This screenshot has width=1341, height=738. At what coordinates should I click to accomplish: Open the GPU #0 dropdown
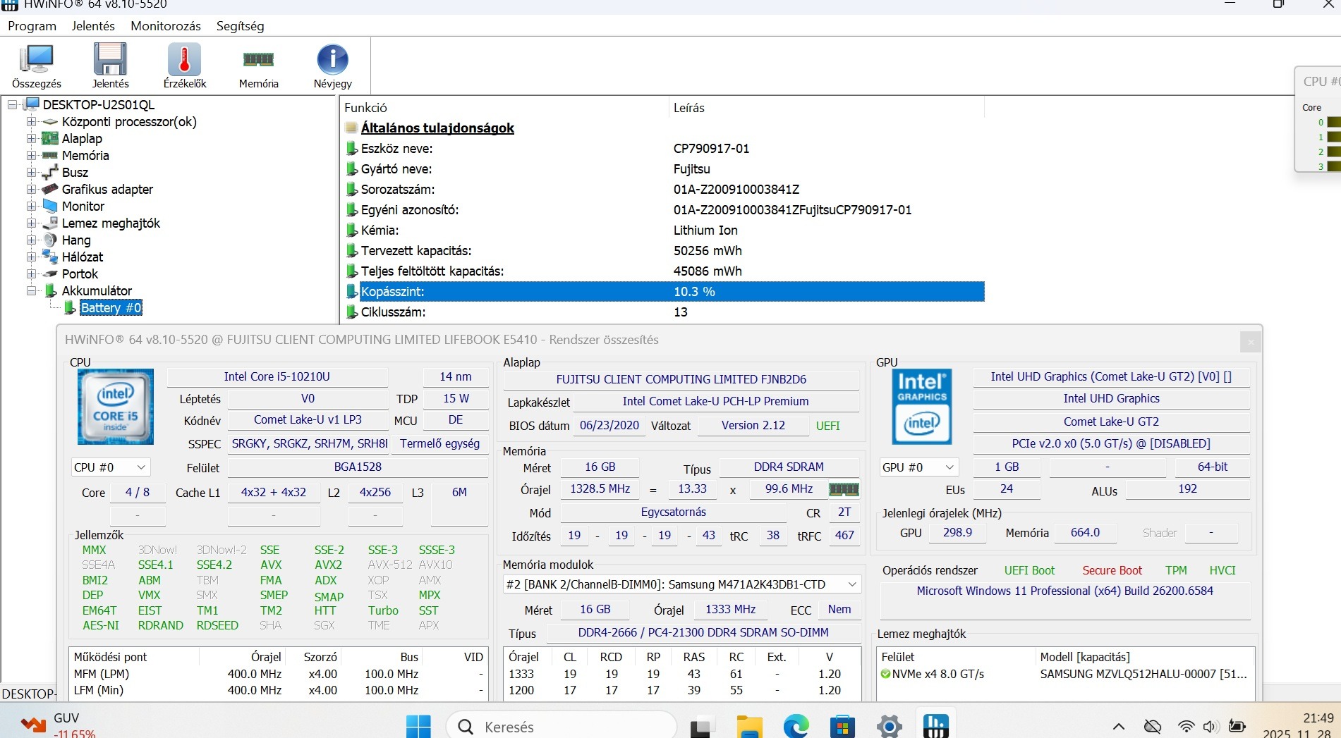click(918, 467)
